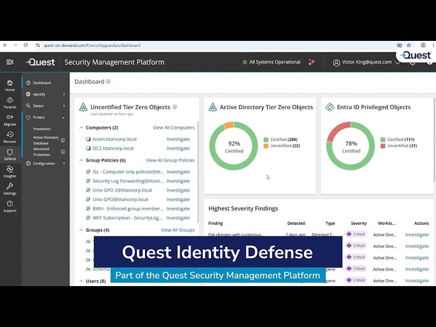The image size is (436, 327).
Task: Click the Finding column header
Action: 215,223
